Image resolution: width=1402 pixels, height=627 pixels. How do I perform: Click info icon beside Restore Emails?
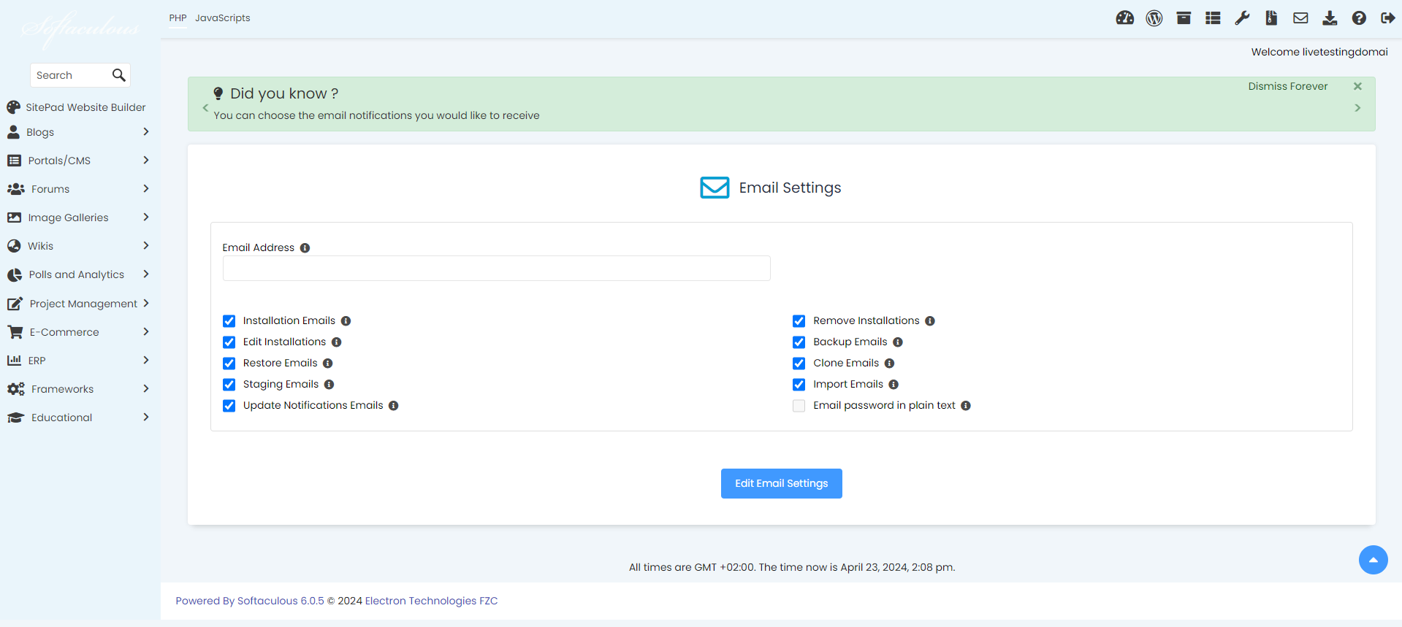point(328,363)
